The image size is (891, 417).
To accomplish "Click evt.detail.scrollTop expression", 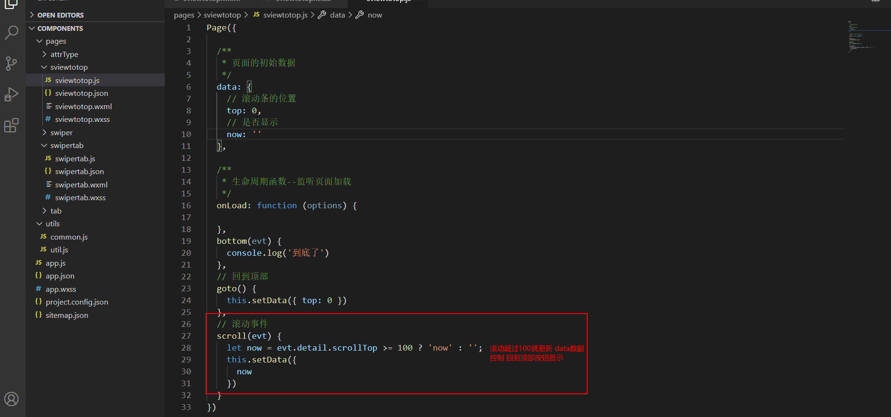I will point(327,348).
